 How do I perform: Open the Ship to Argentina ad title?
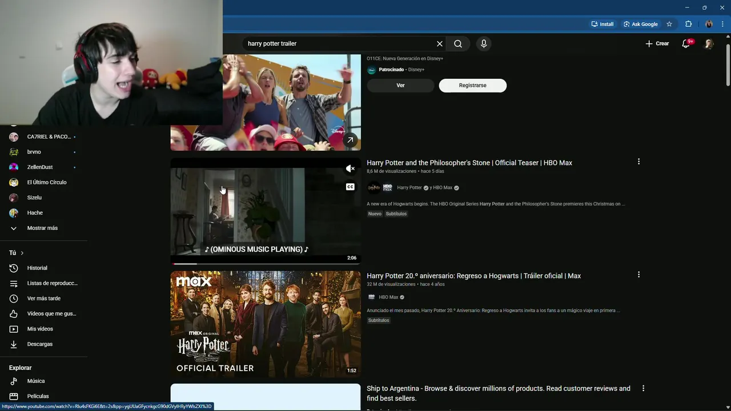[499, 393]
